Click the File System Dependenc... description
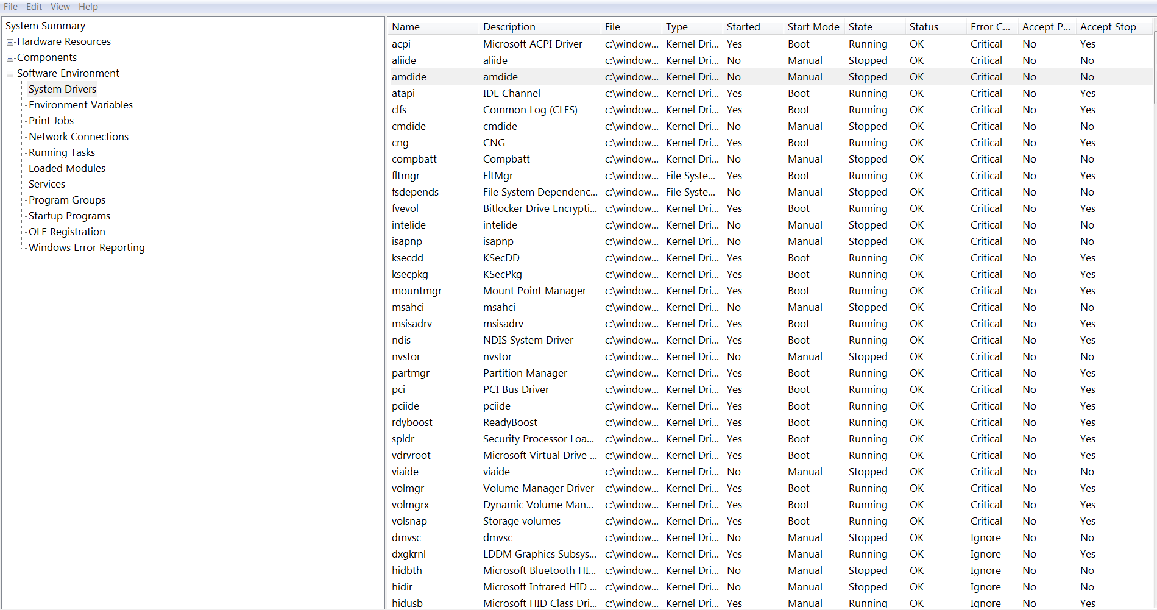The height and width of the screenshot is (610, 1157). pos(540,192)
